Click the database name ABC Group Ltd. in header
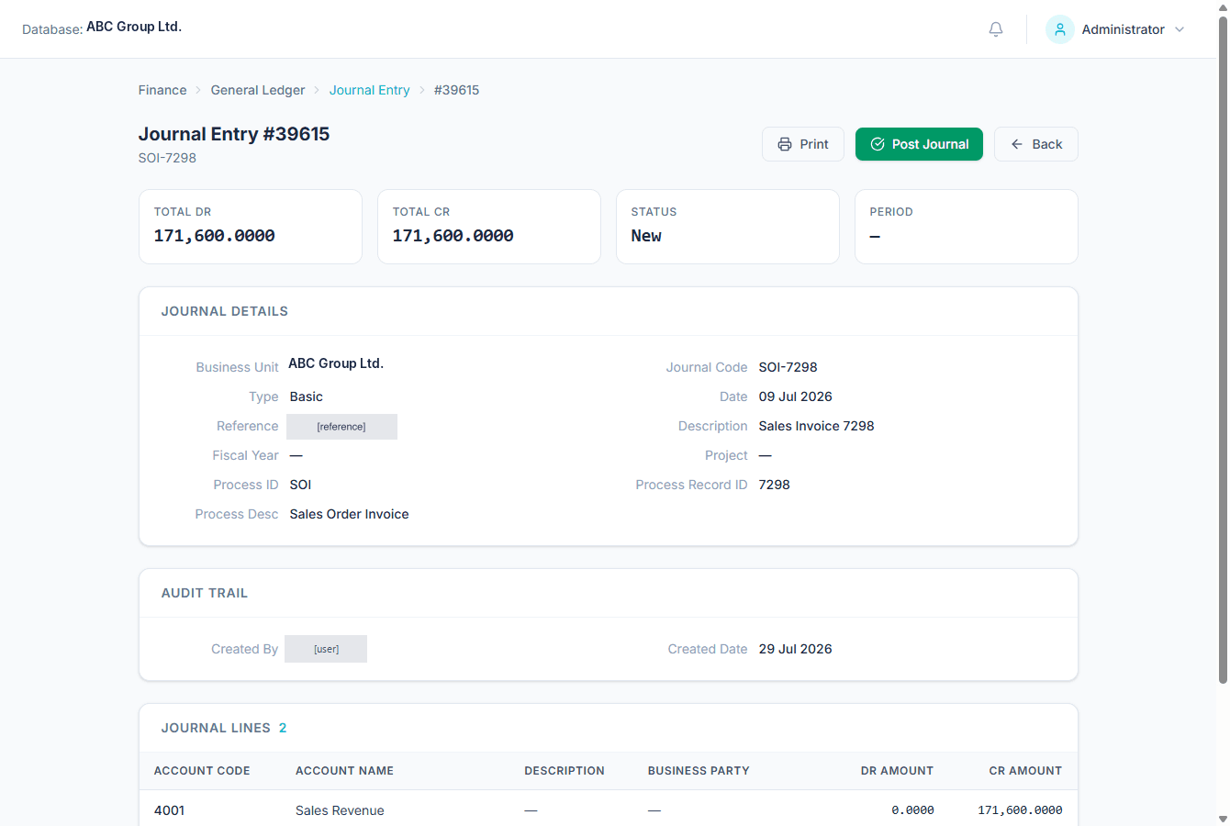This screenshot has width=1230, height=826. point(134,27)
